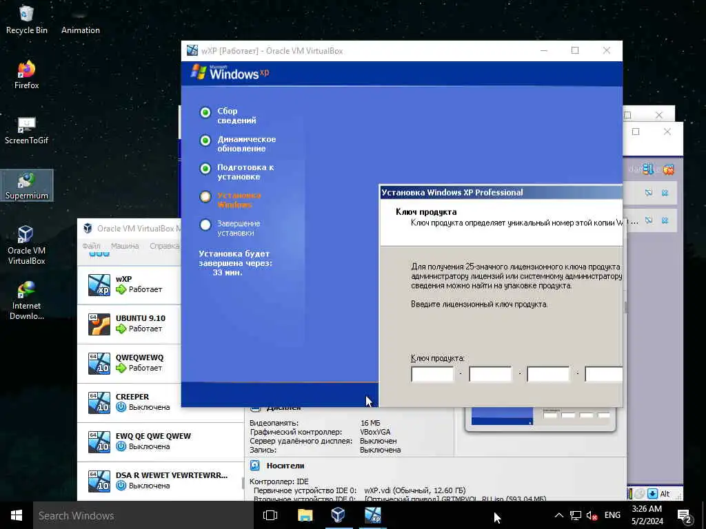Open the Recycle Bin desktop icon
This screenshot has height=529, width=706.
27,20
